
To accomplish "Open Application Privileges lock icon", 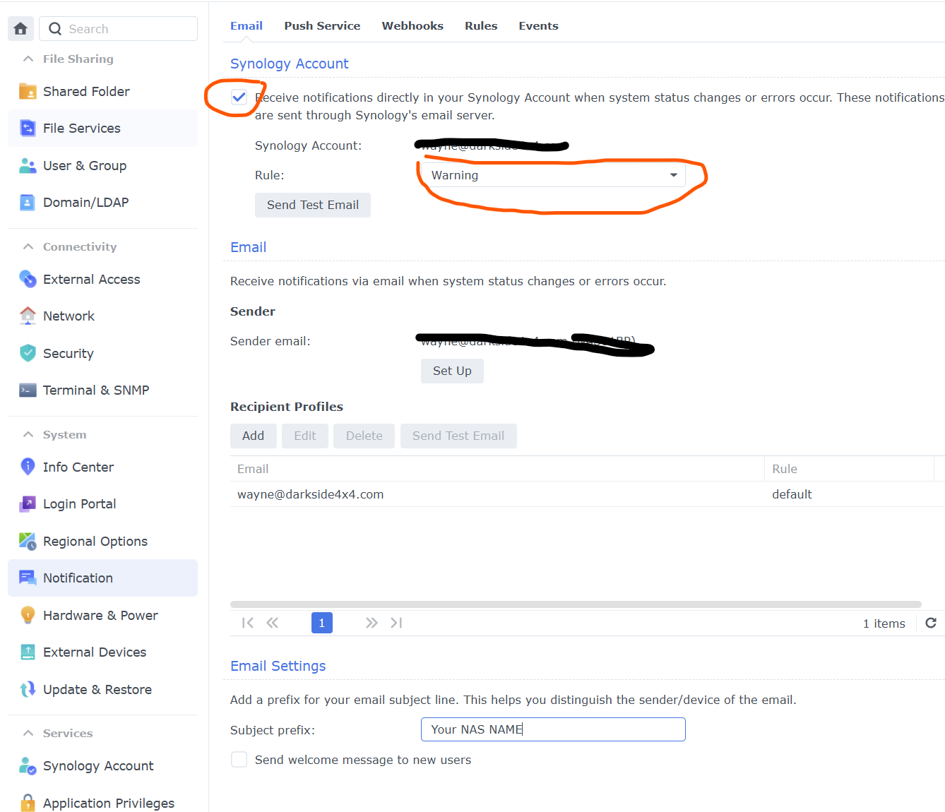I will 28,803.
